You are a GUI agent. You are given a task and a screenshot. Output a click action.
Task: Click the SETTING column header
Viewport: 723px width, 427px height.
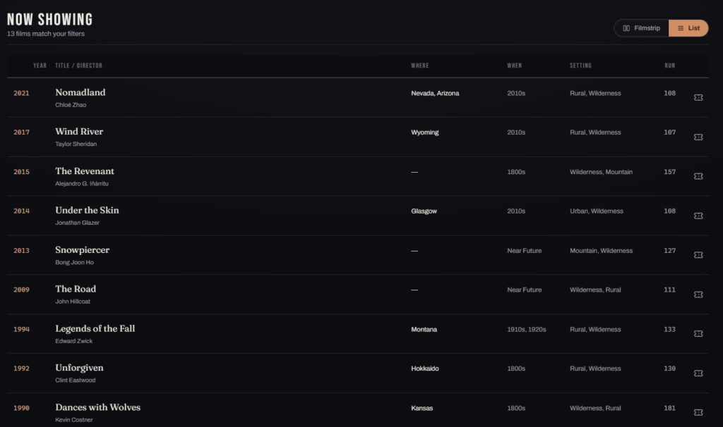pyautogui.click(x=580, y=66)
